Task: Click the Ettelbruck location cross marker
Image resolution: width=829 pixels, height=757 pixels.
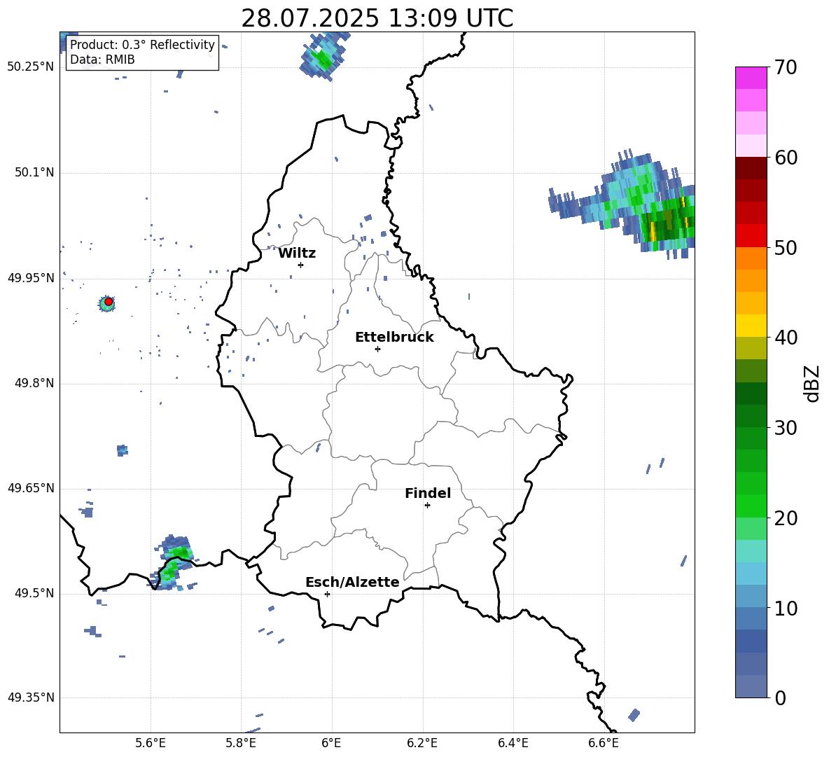Action: pyautogui.click(x=377, y=349)
